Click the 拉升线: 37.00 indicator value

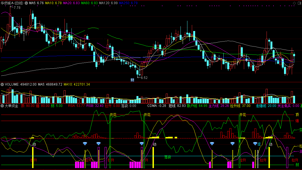pos(240,106)
